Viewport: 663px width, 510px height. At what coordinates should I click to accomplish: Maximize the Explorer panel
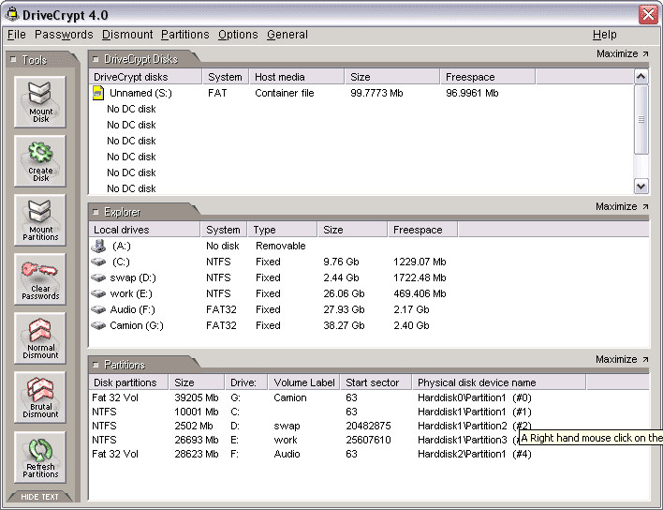622,206
